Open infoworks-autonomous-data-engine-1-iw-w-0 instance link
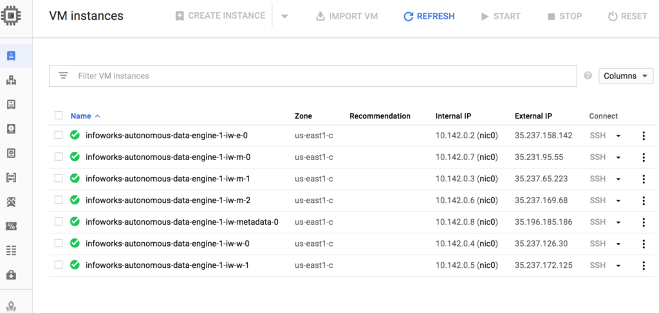Image resolution: width=659 pixels, height=313 pixels. 168,244
